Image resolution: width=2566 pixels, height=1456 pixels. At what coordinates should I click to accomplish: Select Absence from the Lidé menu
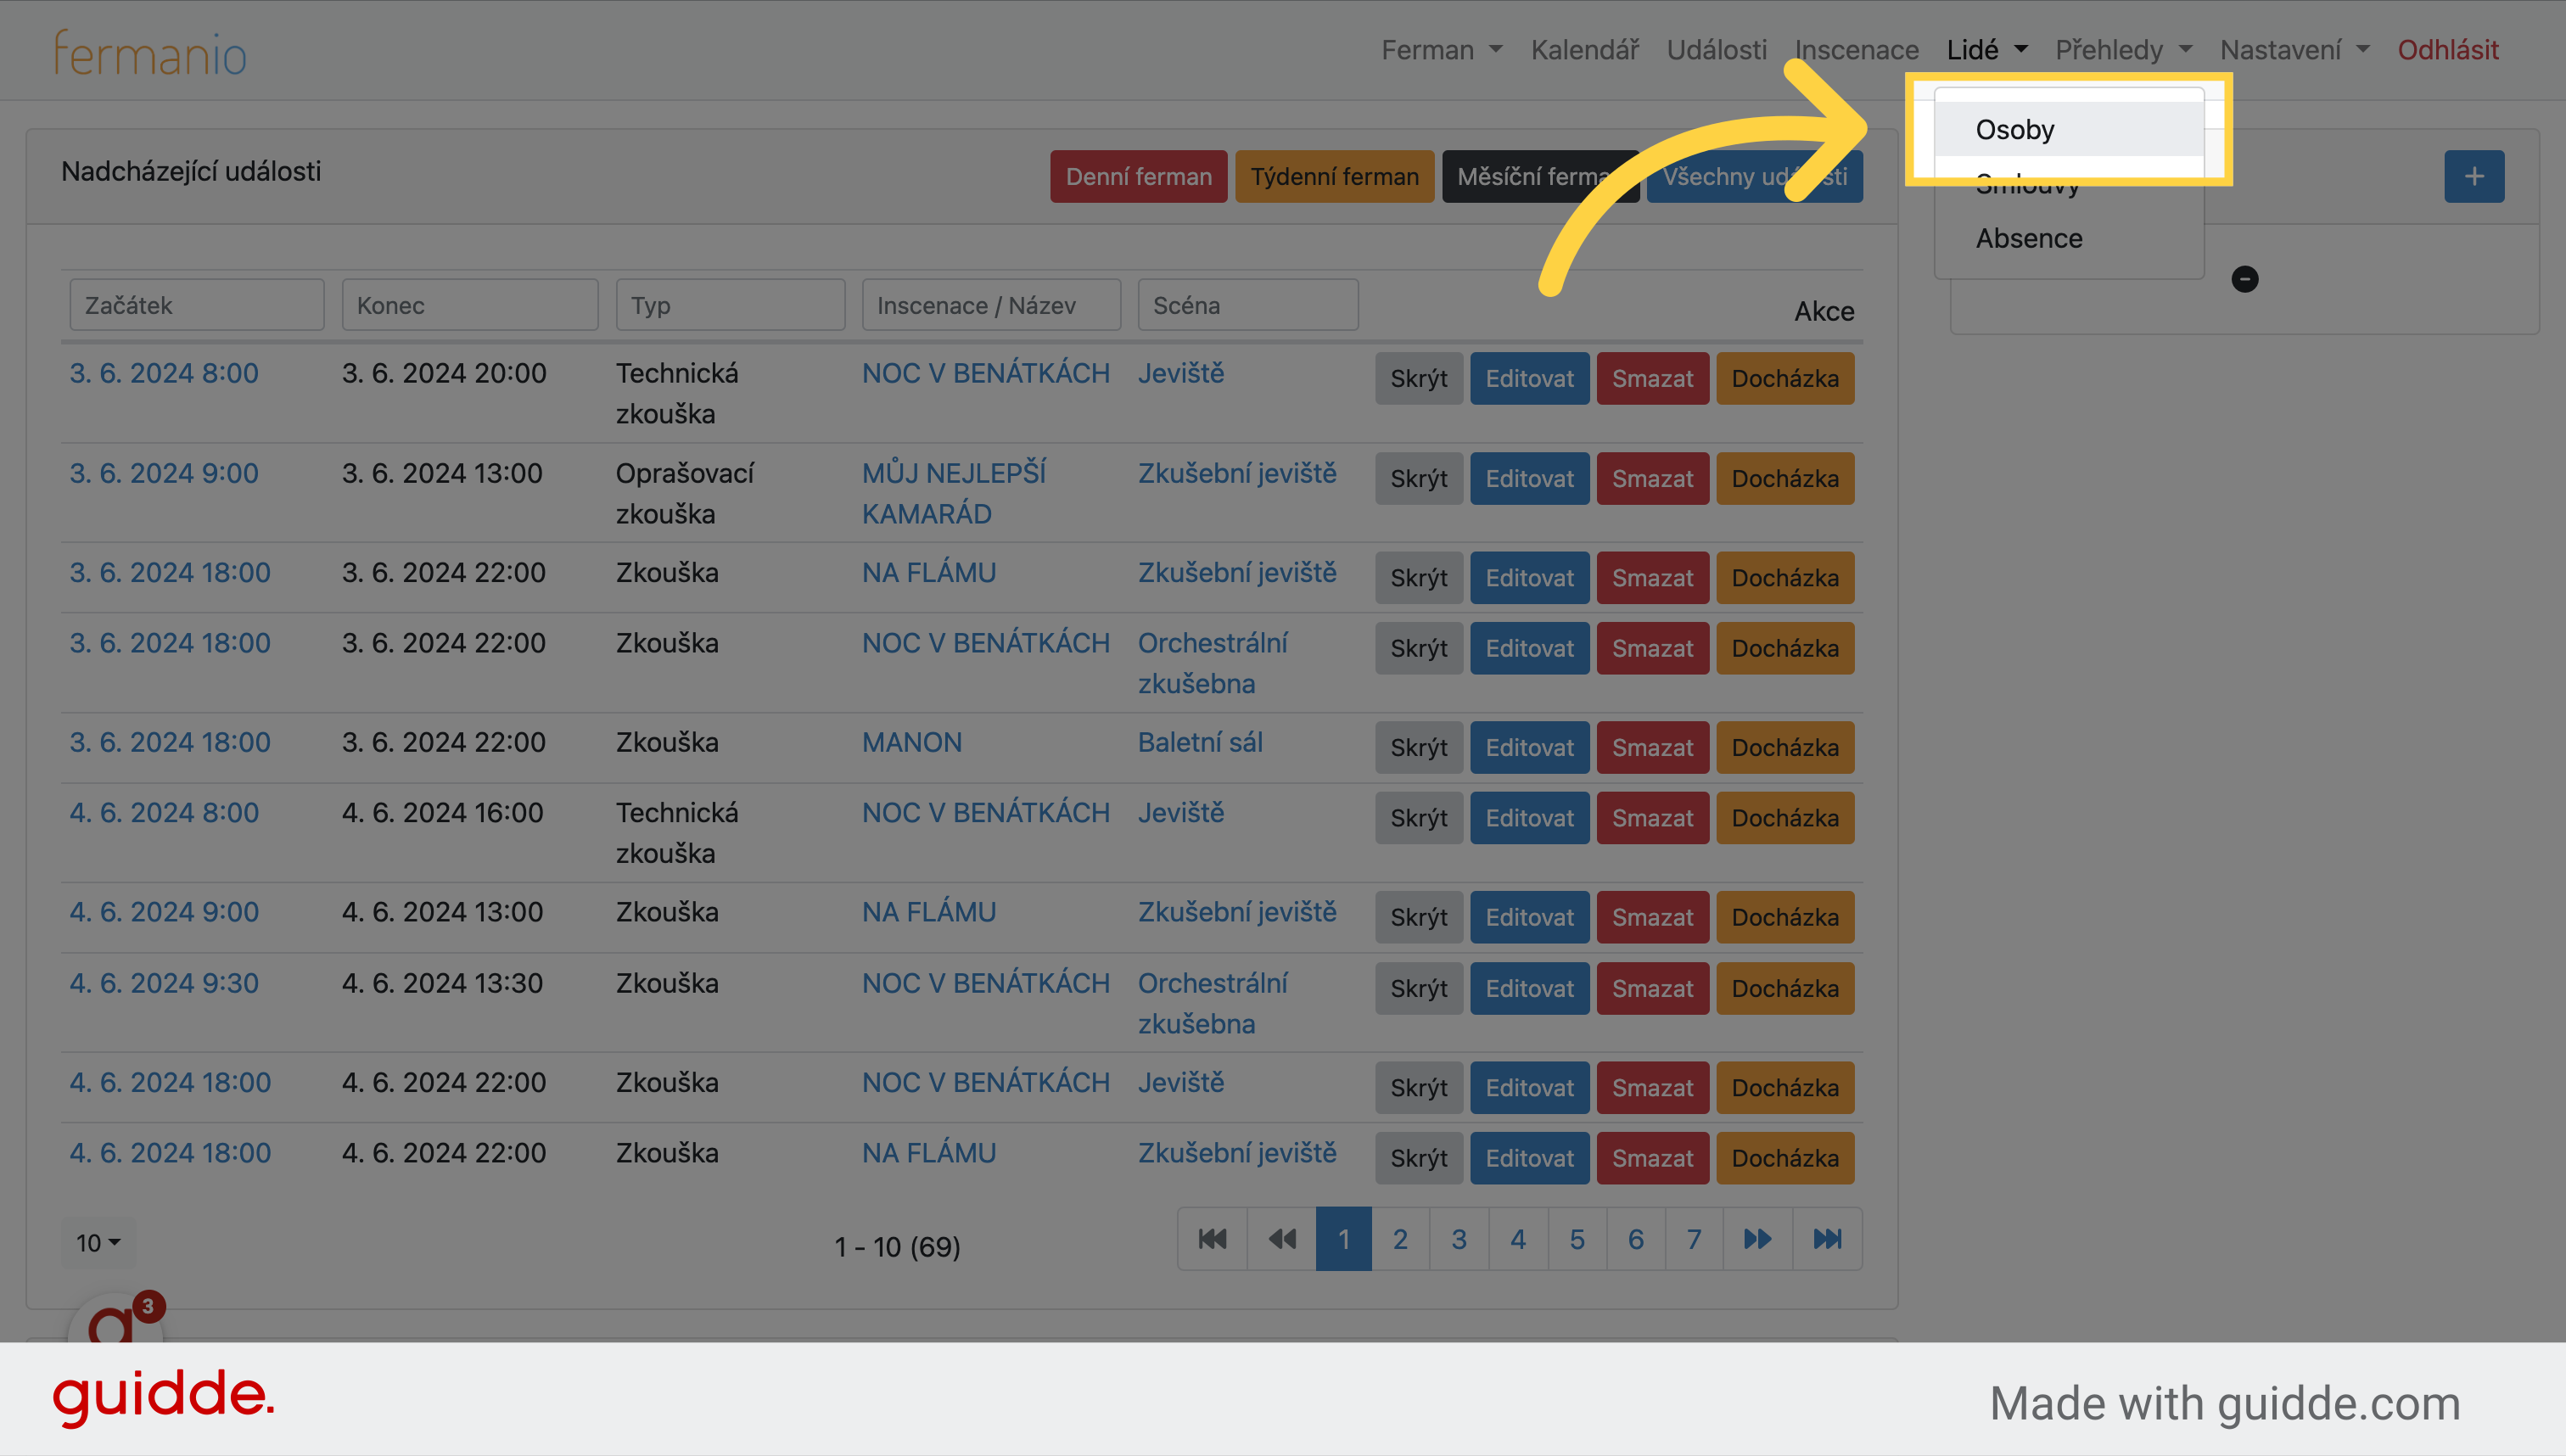[x=2068, y=238]
